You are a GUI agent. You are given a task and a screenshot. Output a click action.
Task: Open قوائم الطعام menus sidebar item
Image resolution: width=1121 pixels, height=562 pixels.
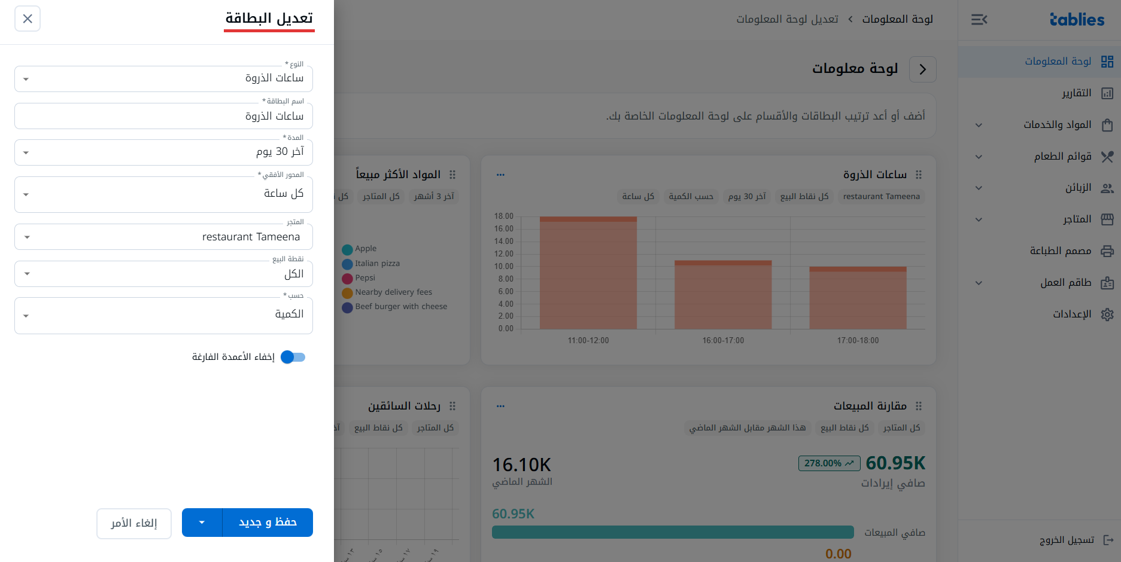1062,157
